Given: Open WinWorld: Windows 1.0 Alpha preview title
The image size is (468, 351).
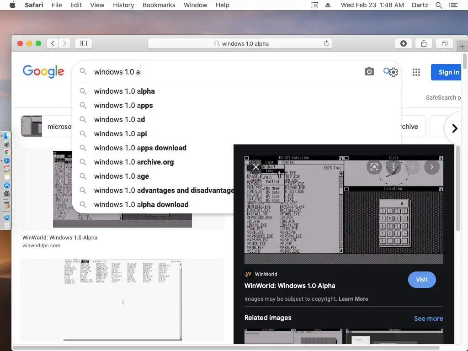Looking at the screenshot, I should [x=289, y=286].
